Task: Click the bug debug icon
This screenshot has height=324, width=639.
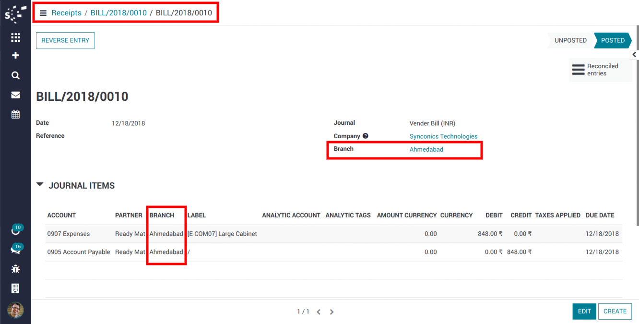Action: (x=15, y=269)
